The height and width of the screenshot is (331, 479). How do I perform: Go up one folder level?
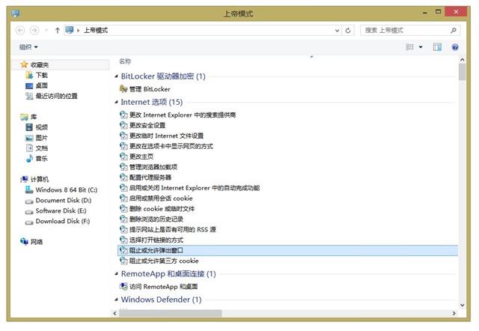pyautogui.click(x=57, y=30)
